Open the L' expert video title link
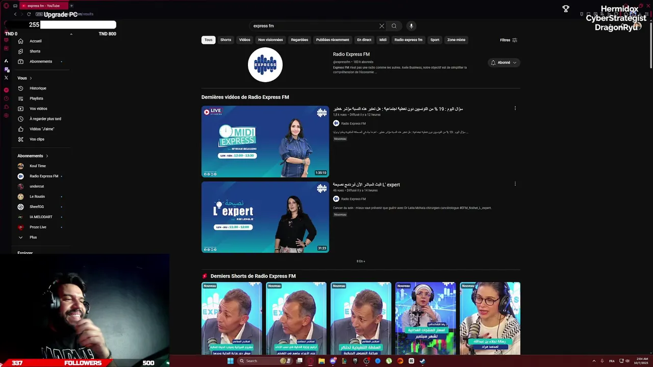653x367 pixels. point(366,185)
